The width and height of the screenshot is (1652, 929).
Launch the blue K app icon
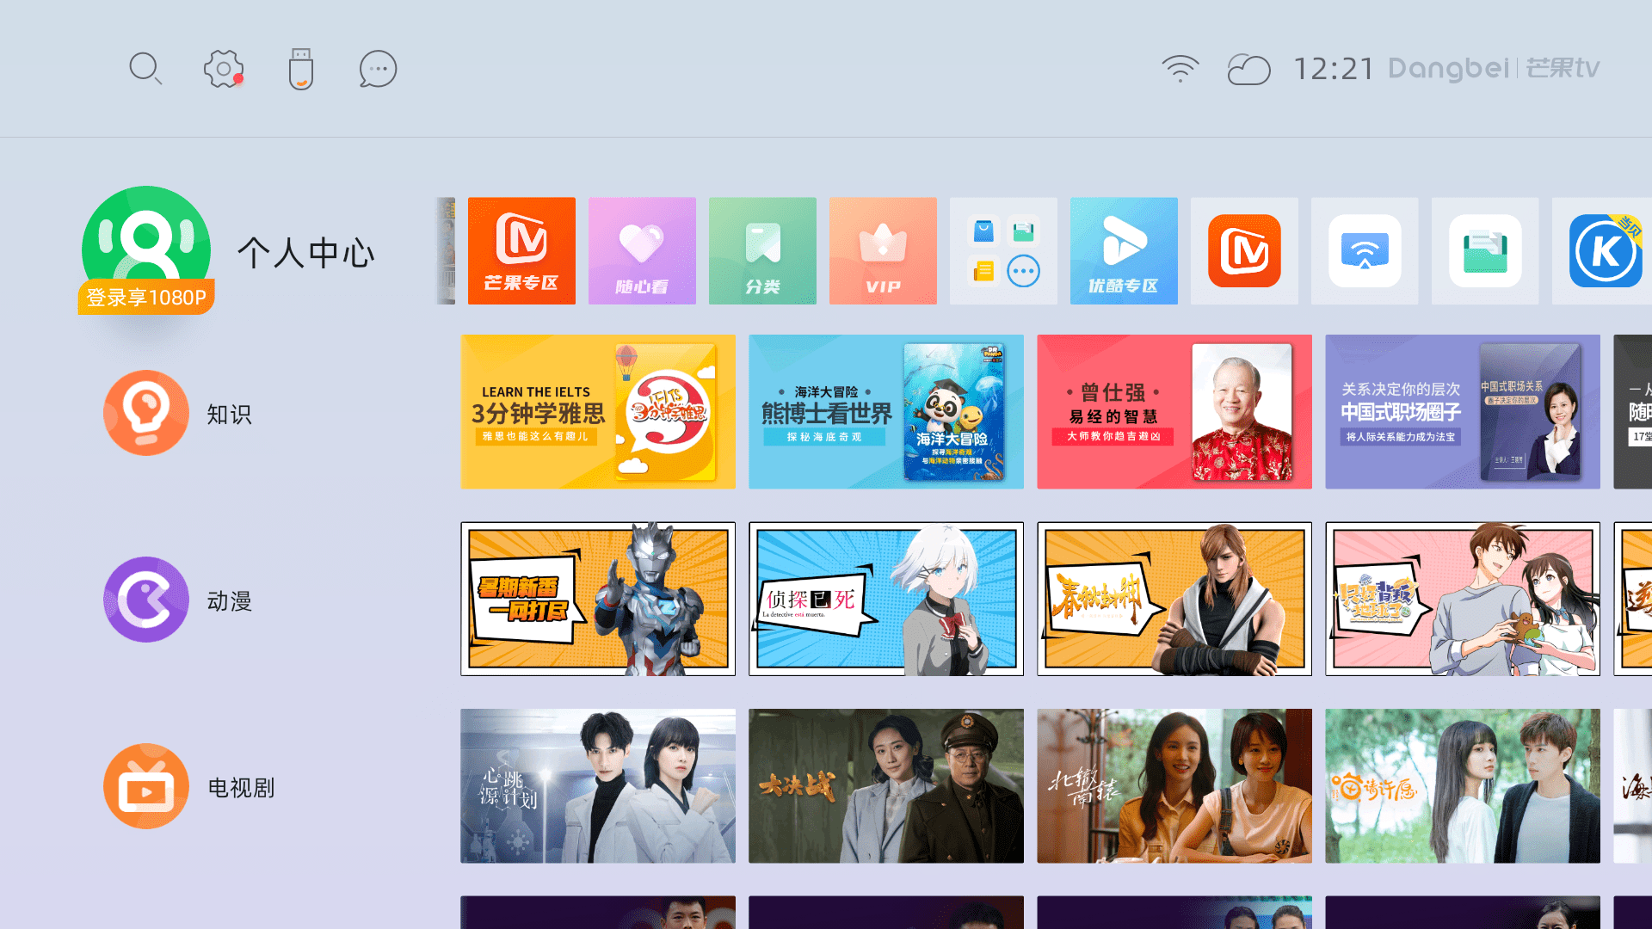[1604, 251]
